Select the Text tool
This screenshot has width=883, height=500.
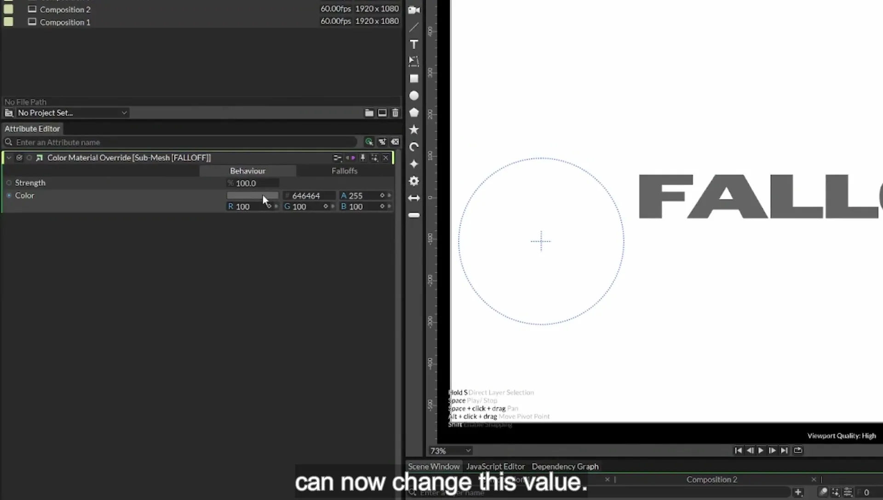point(414,45)
